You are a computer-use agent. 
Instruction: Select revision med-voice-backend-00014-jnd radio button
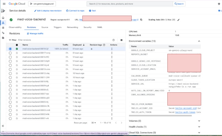(10, 65)
